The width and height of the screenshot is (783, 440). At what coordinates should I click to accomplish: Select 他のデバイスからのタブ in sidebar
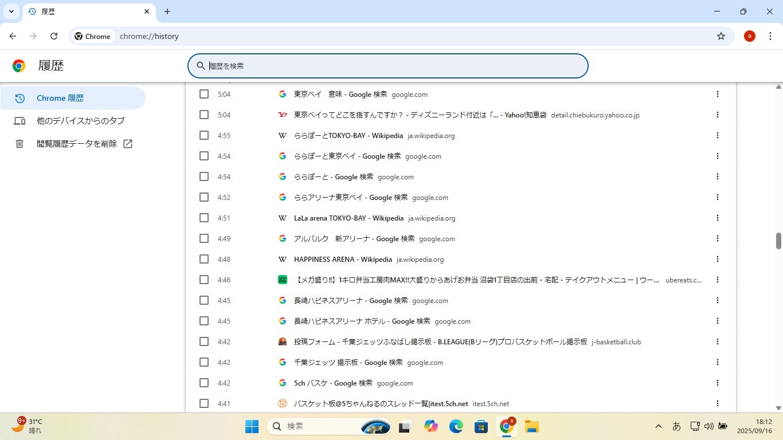[x=80, y=121]
